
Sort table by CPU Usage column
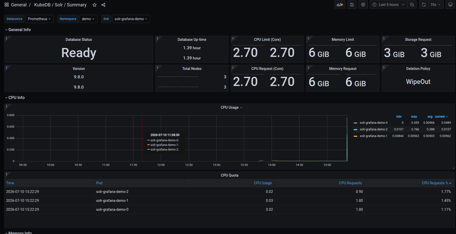(x=263, y=183)
